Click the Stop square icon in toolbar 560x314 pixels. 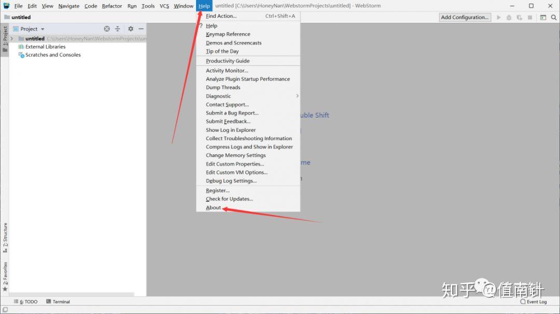tap(530, 17)
